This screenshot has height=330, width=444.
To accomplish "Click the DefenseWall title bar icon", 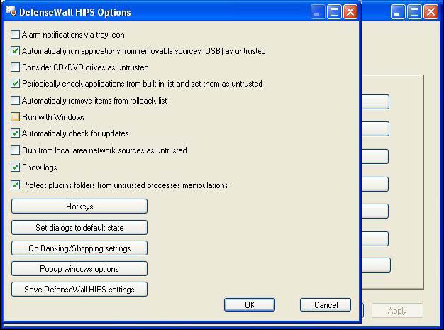I will click(11, 11).
